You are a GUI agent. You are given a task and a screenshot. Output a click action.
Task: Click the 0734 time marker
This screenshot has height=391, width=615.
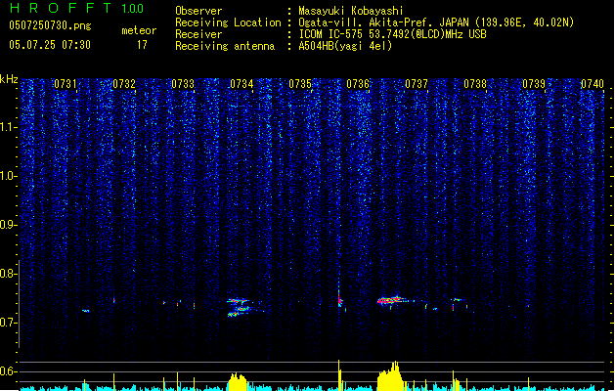[242, 83]
